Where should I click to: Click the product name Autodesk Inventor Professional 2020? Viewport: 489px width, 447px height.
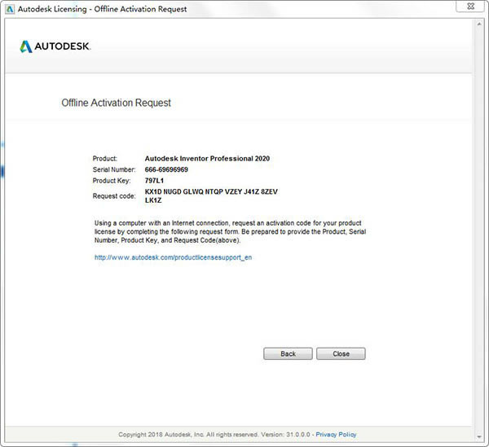tap(207, 158)
